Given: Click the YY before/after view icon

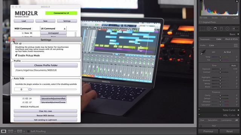Looking at the screenshot, I should [20, 131].
